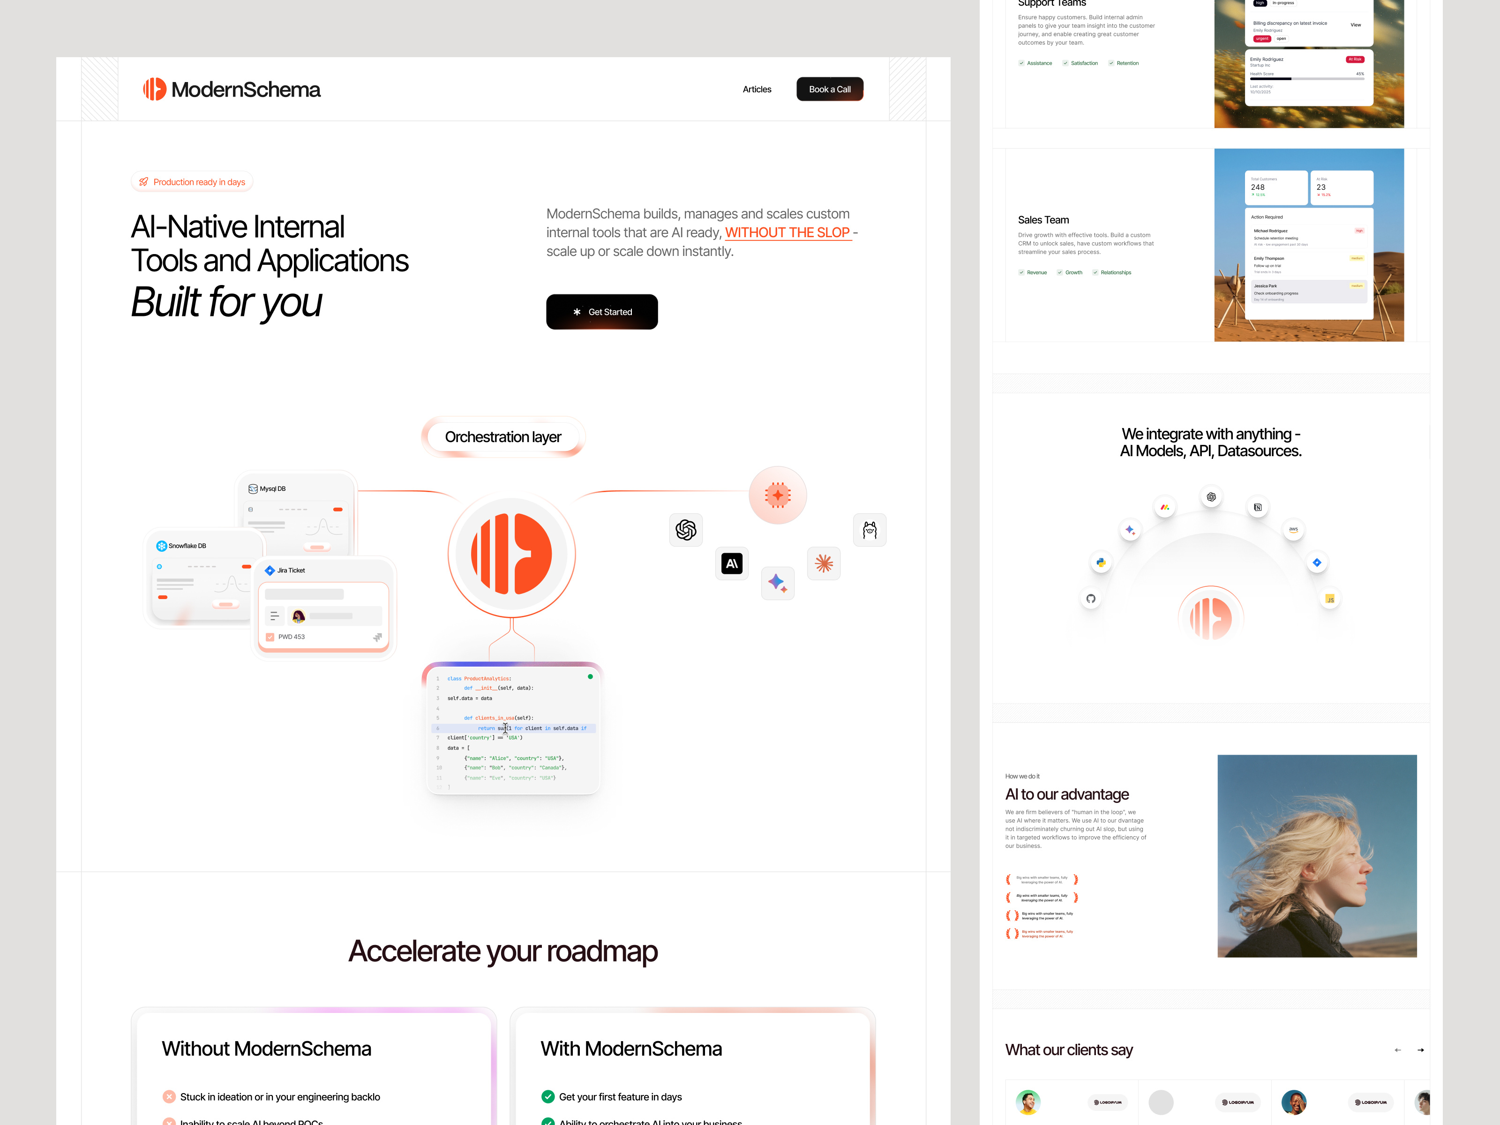1500x1125 pixels.
Task: Click the Claude orange starburst icon
Action: (824, 563)
